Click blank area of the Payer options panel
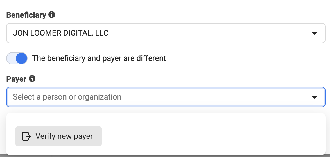The height and width of the screenshot is (157, 330). click(x=211, y=134)
